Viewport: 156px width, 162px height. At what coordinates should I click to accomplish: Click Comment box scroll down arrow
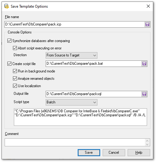(147, 144)
